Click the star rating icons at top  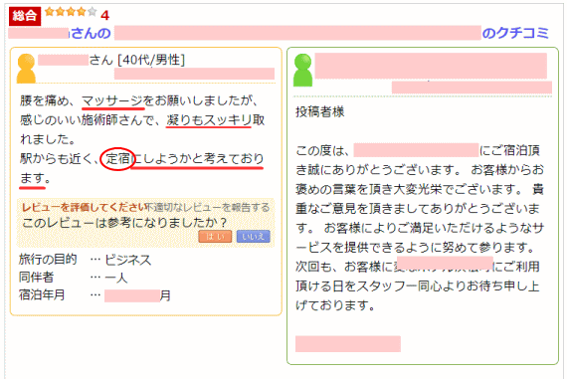click(71, 12)
